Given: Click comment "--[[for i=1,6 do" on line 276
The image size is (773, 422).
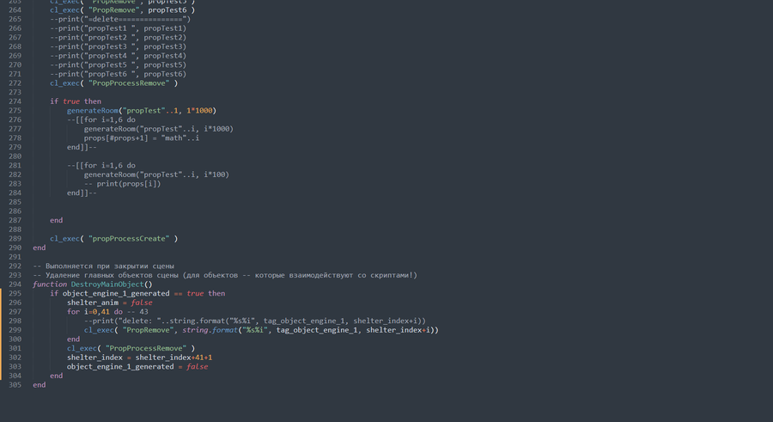Looking at the screenshot, I should click(101, 119).
